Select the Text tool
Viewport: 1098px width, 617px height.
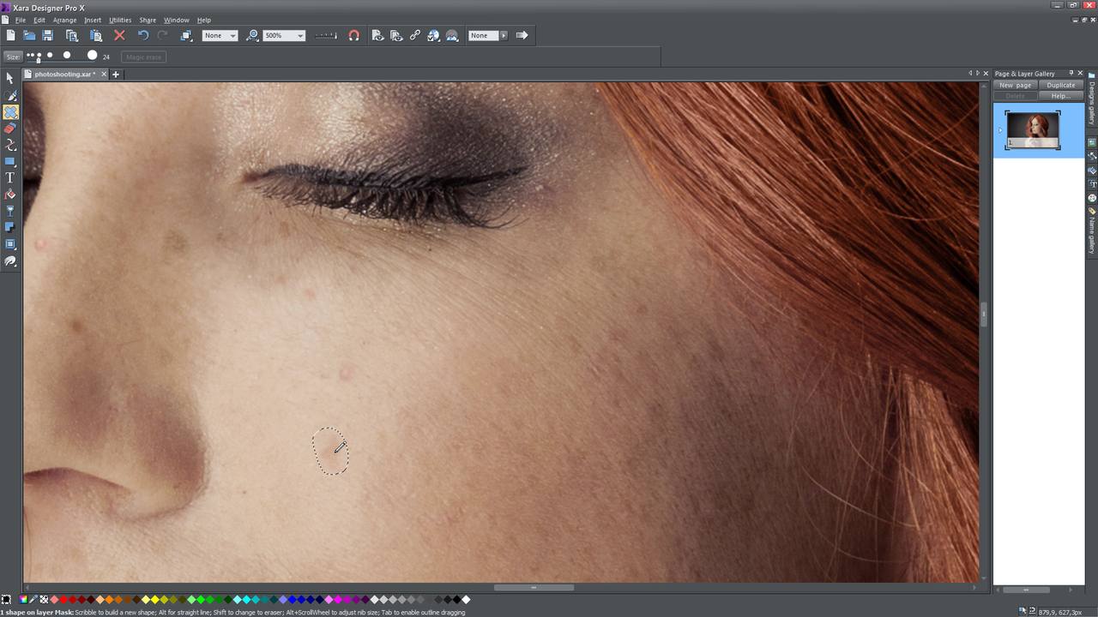point(10,178)
